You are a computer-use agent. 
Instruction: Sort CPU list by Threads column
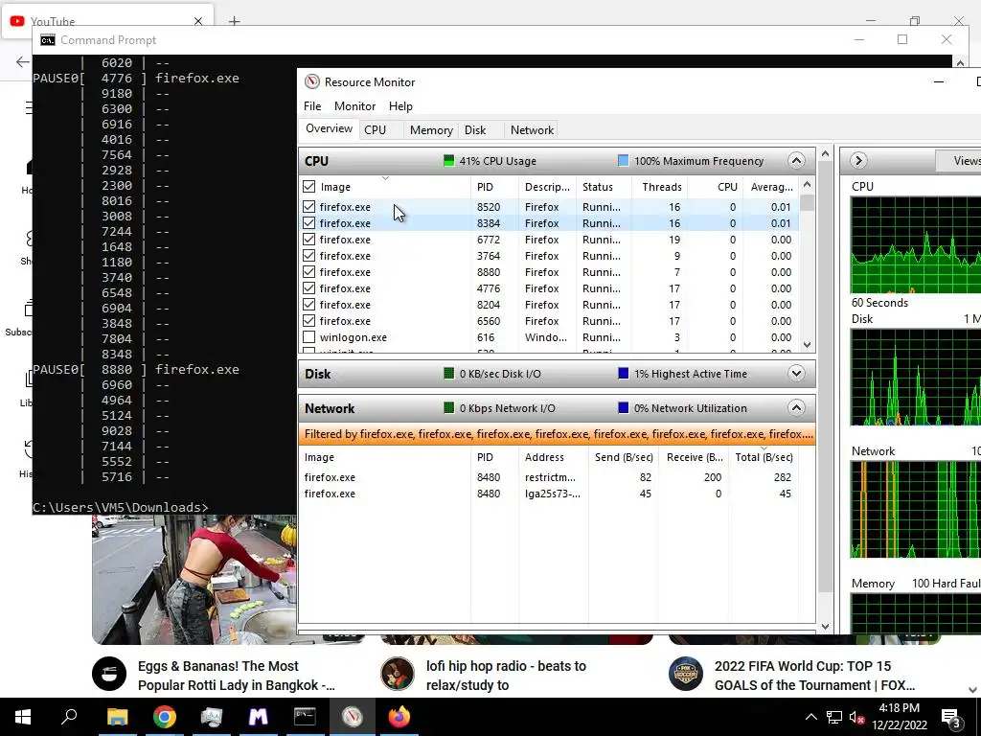coord(661,187)
